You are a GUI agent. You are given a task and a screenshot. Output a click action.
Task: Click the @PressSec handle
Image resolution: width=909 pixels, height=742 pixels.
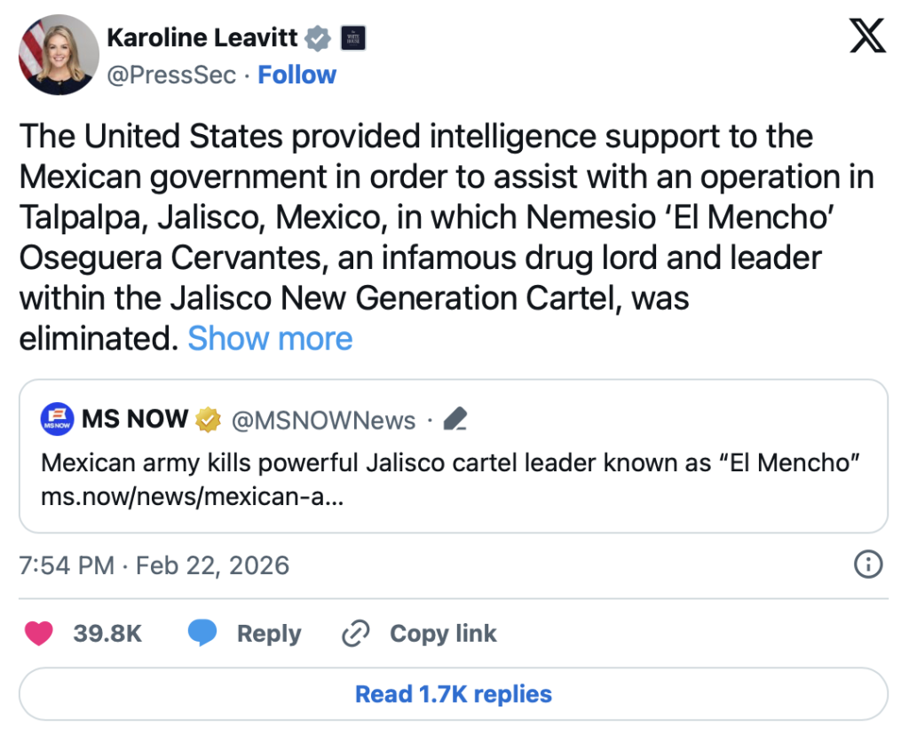171,75
